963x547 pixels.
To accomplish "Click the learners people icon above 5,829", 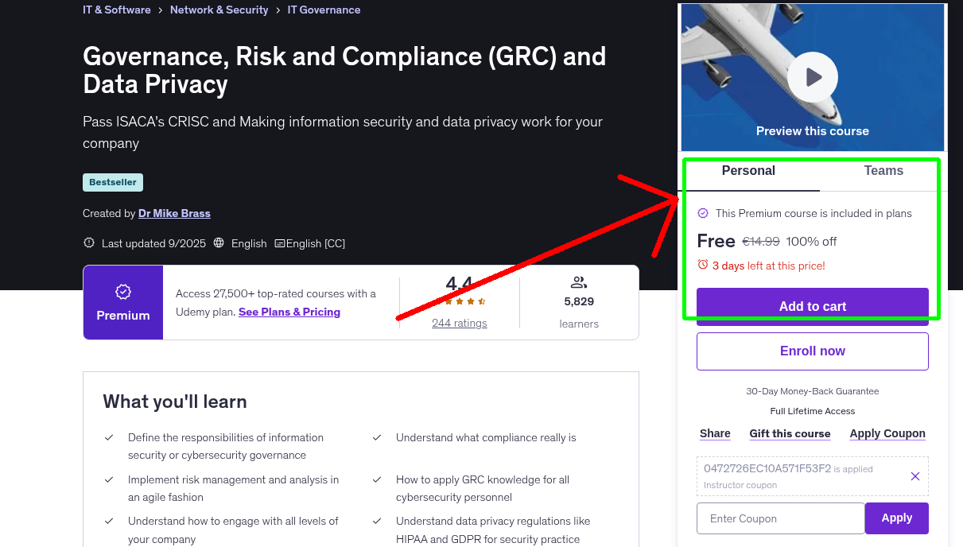I will (x=579, y=281).
